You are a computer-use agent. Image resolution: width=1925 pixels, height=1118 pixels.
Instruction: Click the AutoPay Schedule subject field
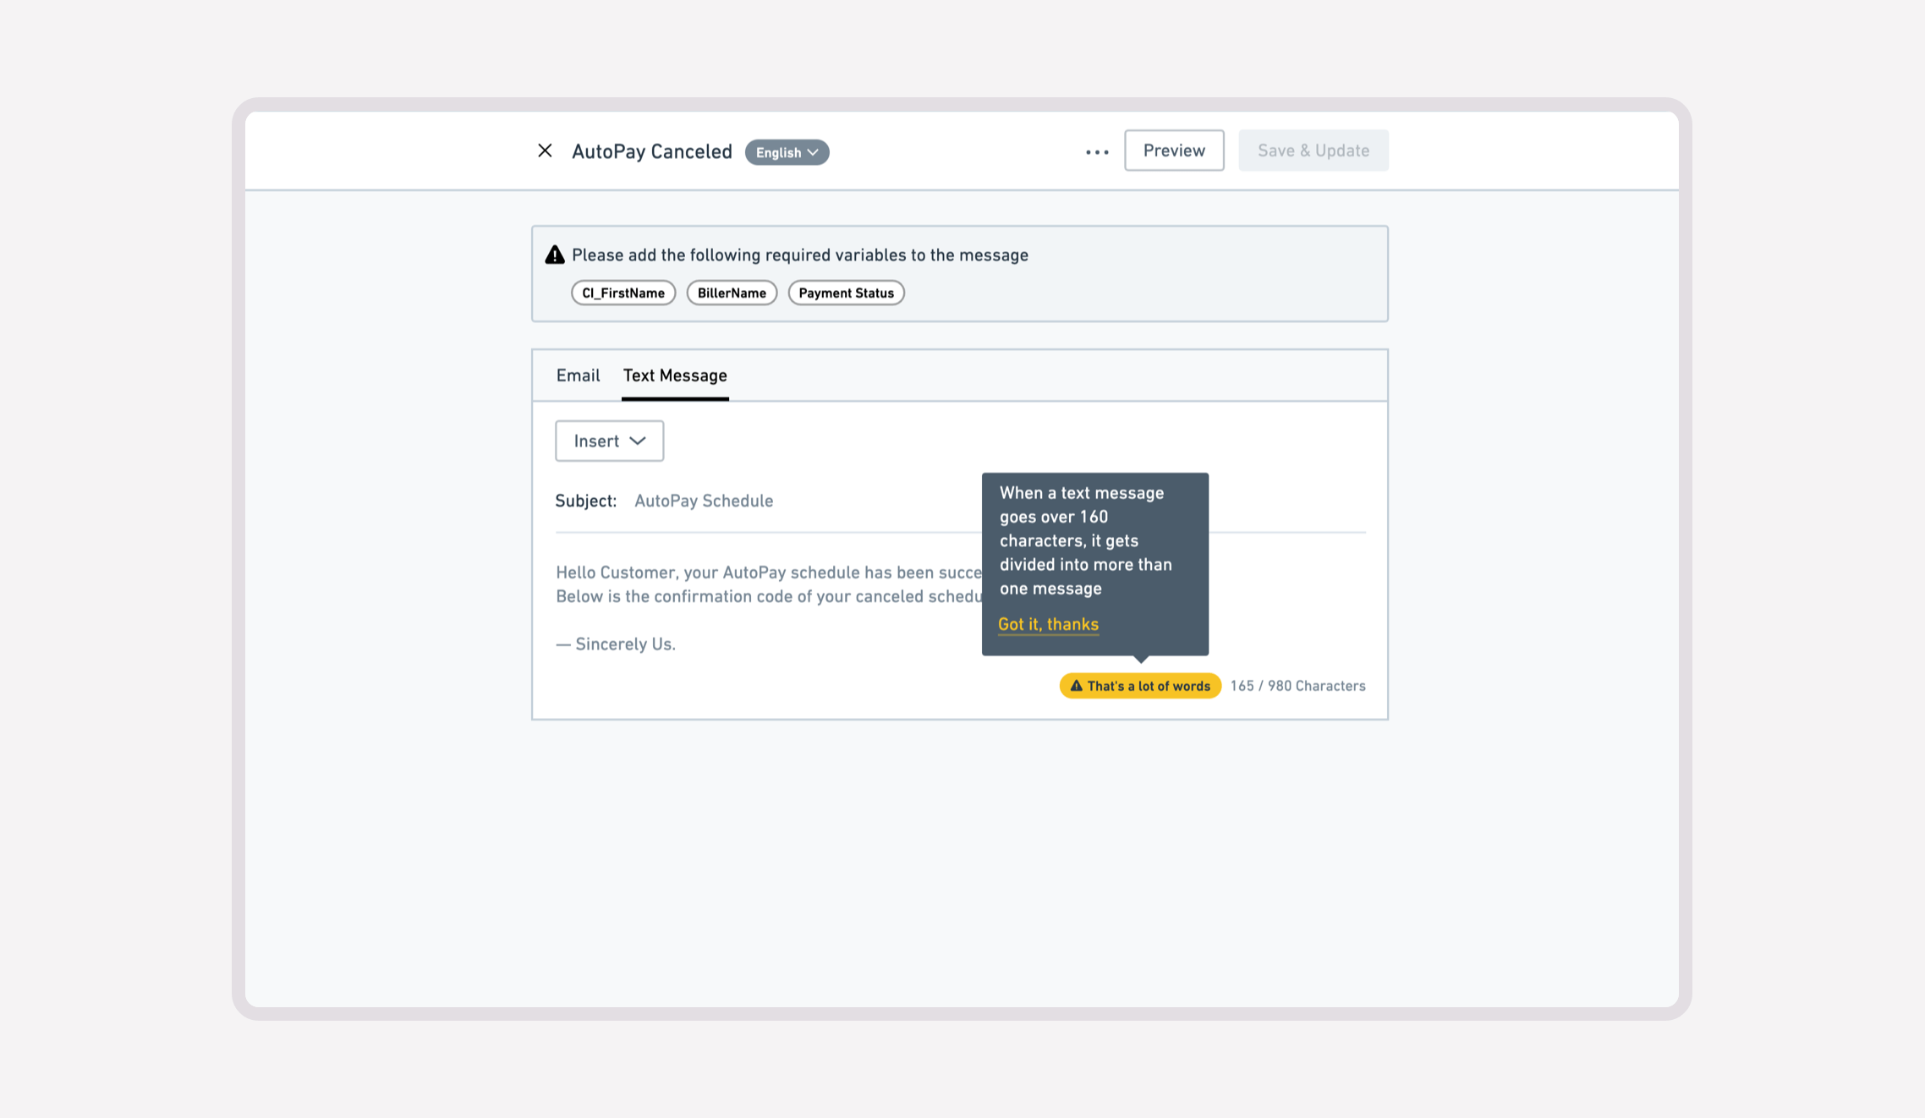point(704,501)
